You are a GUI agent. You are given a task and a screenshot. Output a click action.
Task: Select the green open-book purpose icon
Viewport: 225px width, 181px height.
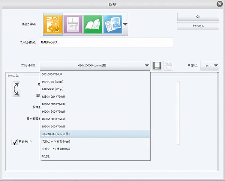[92, 24]
